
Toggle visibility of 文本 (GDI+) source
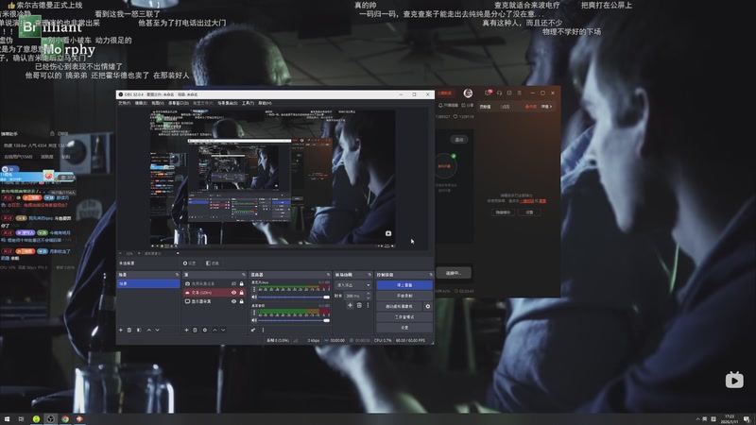233,293
